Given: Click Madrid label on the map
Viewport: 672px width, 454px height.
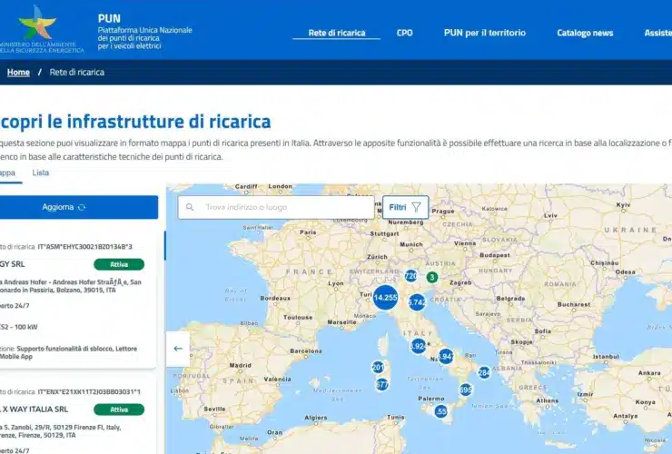Looking at the screenshot, I should 240,366.
